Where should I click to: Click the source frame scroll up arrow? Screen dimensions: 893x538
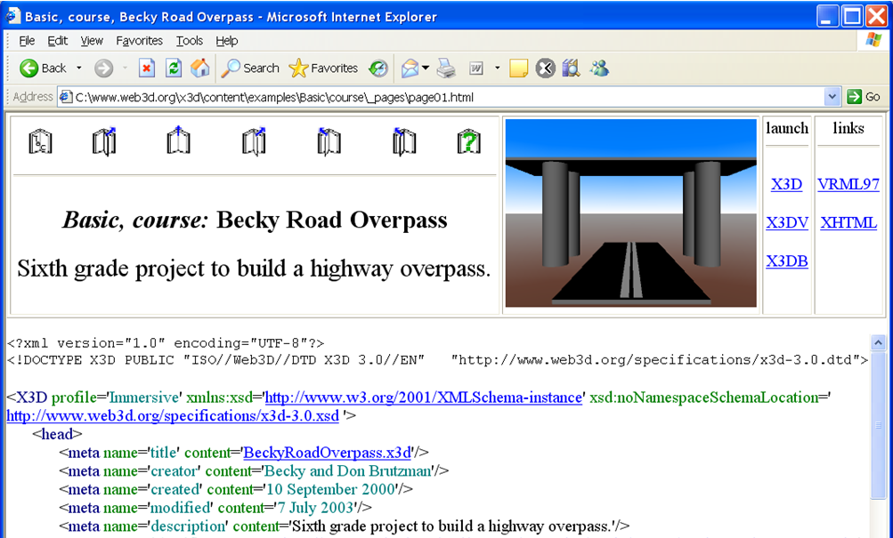[878, 343]
